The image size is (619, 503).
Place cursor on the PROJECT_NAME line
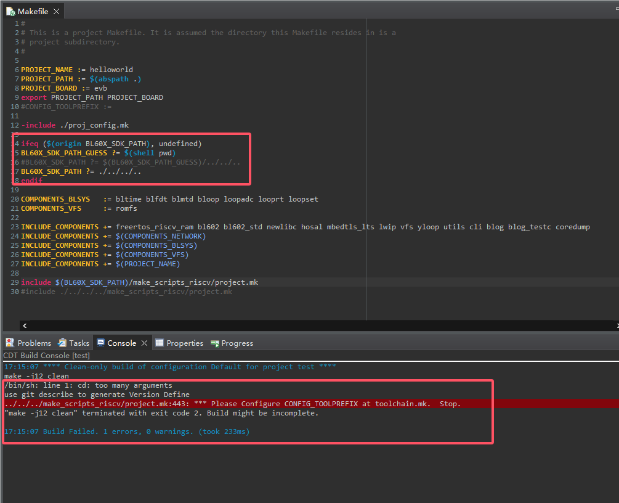[77, 70]
